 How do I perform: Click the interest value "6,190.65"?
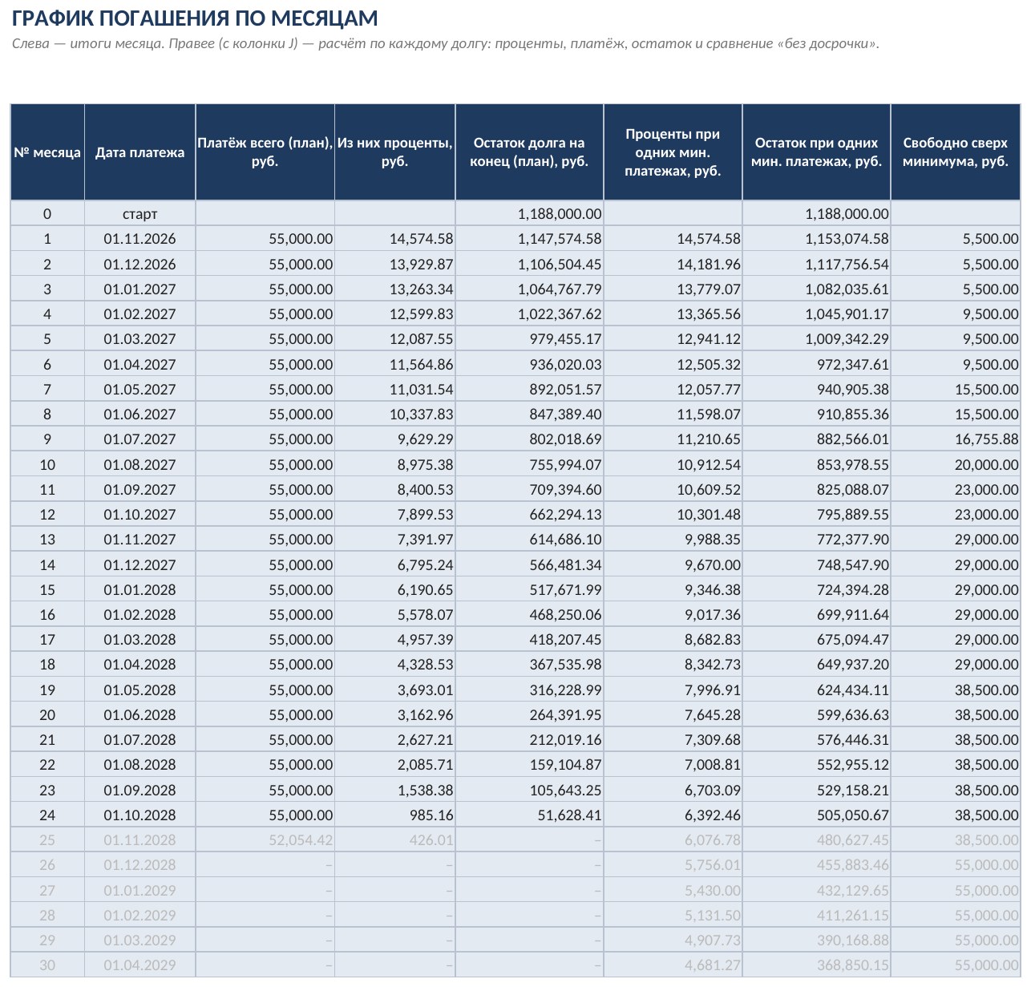pyautogui.click(x=395, y=589)
